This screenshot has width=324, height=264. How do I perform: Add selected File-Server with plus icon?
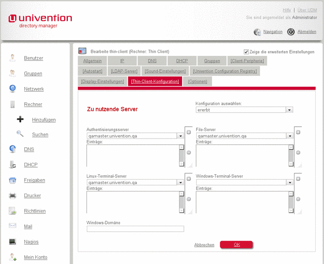298,132
